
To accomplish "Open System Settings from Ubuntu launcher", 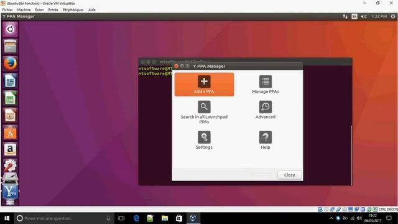I will coord(10,166).
